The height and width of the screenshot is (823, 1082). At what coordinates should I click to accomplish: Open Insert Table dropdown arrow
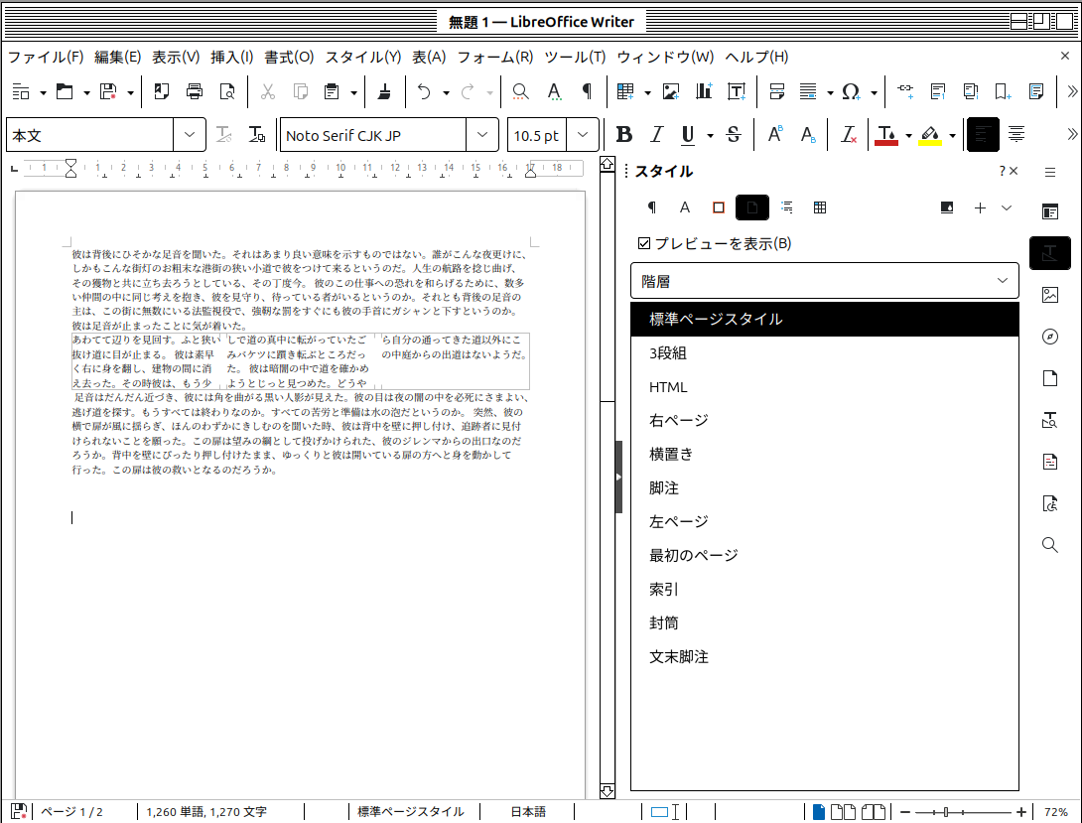[647, 92]
